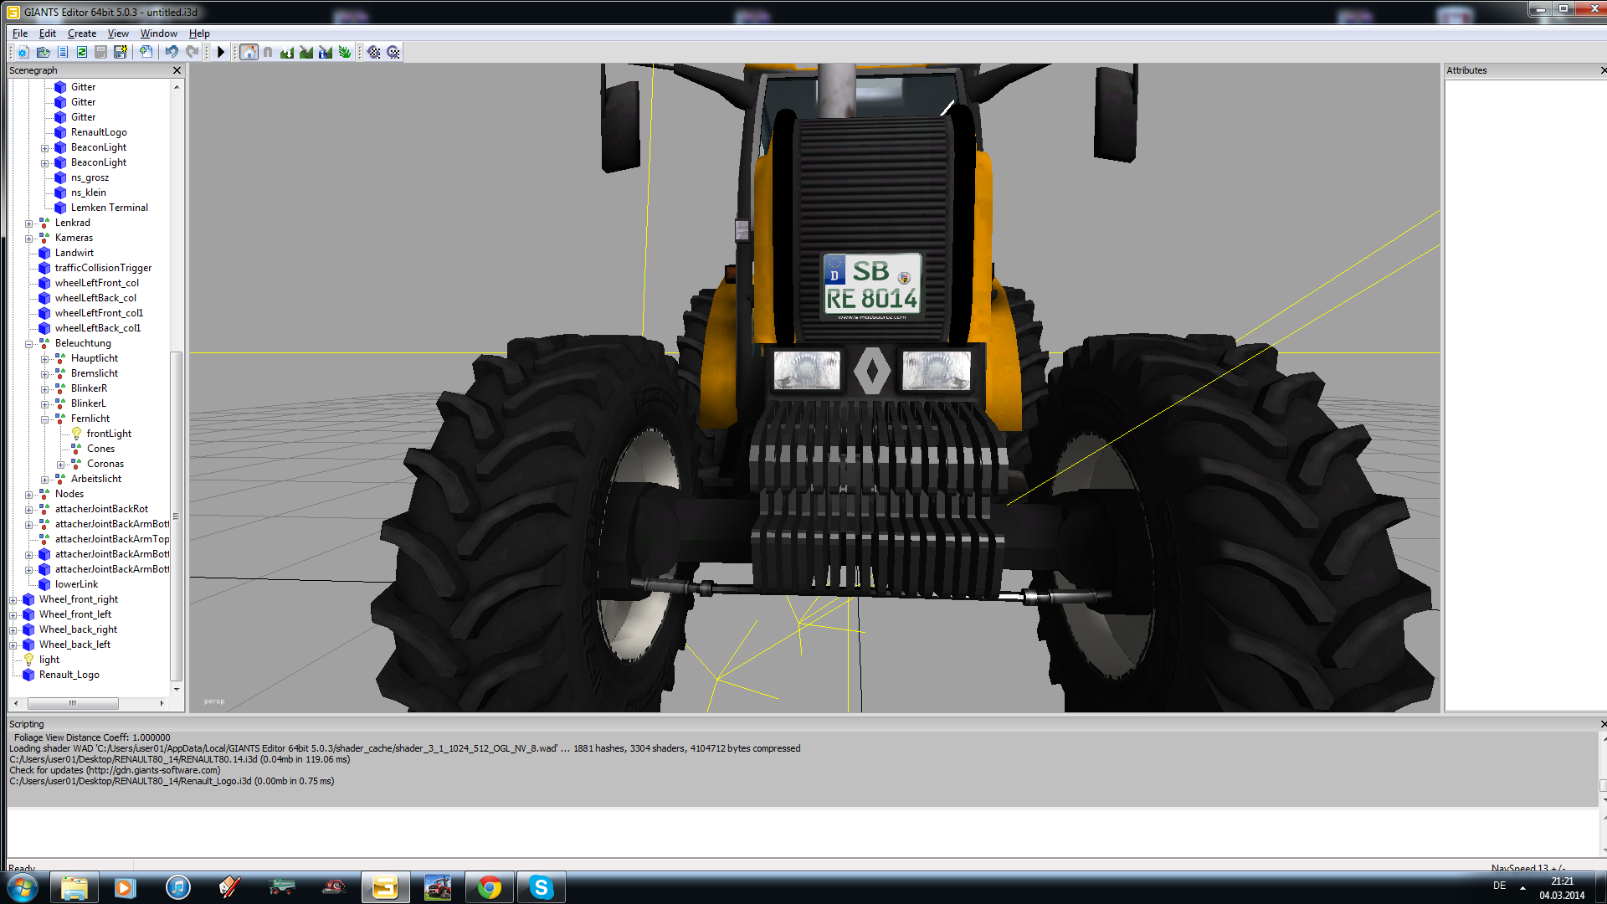Expand the Lenkrad node
The width and height of the screenshot is (1607, 904).
[29, 223]
